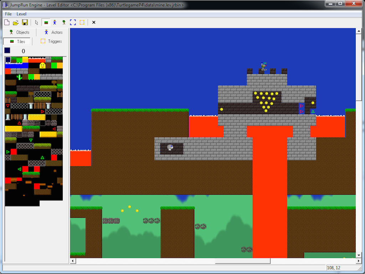Image resolution: width=365 pixels, height=274 pixels.
Task: Click the New level document icon
Action: [7, 22]
